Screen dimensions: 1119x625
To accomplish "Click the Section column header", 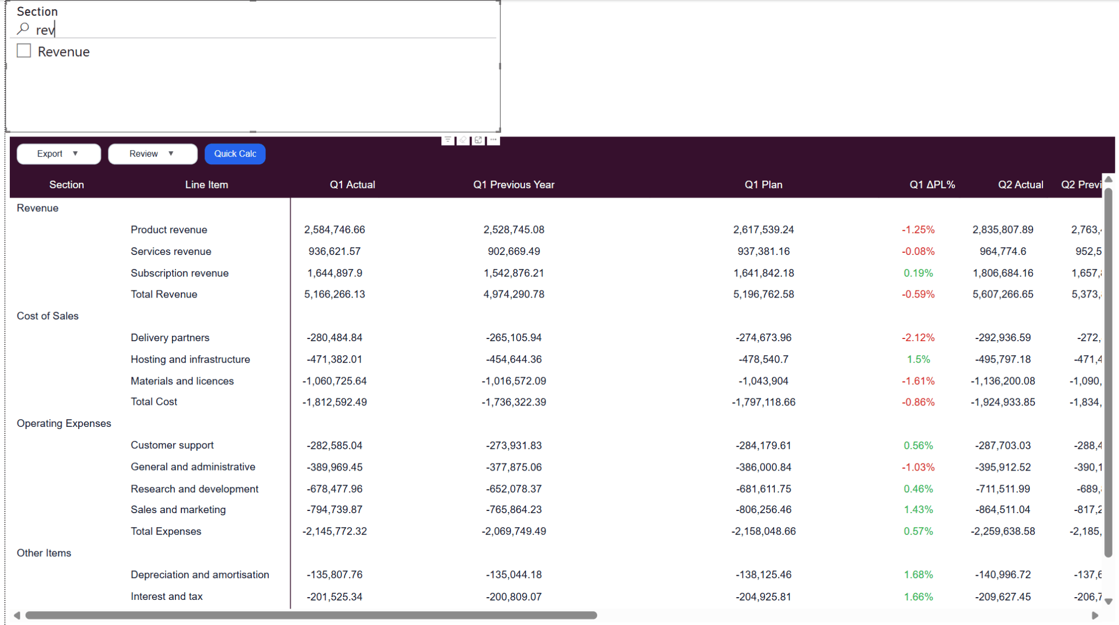I will click(67, 184).
